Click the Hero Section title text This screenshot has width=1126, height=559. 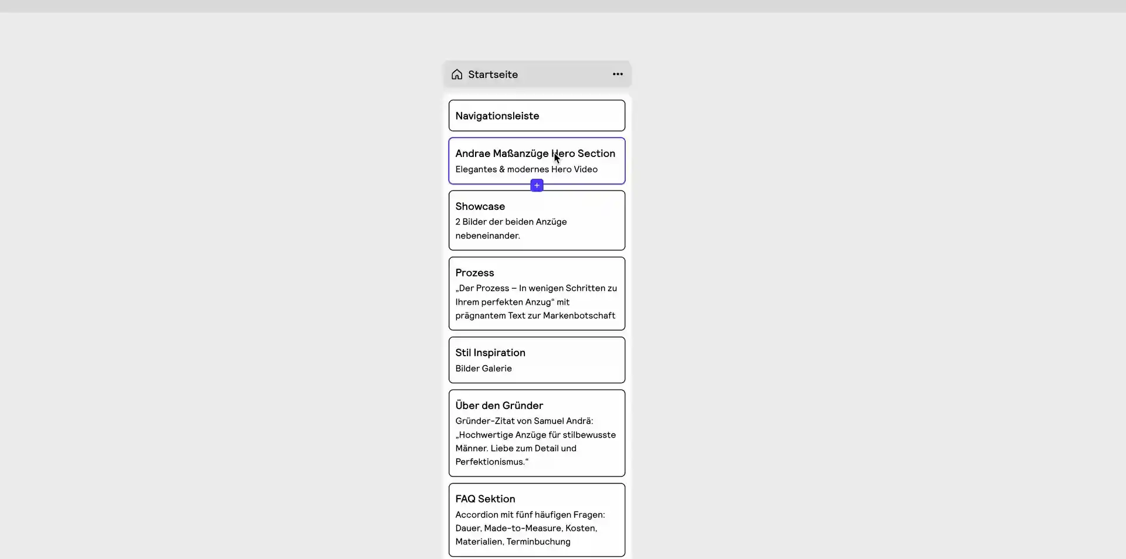534,153
